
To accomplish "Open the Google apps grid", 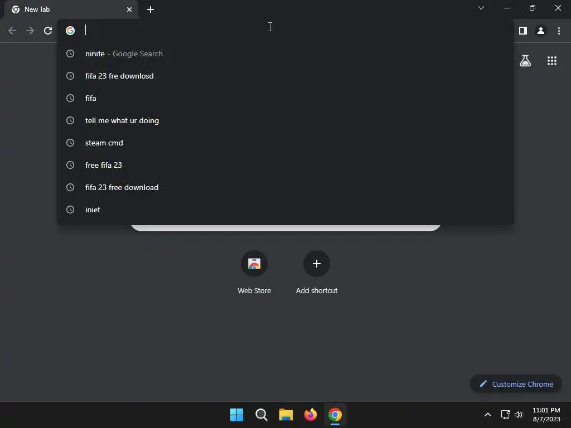I will pyautogui.click(x=552, y=61).
